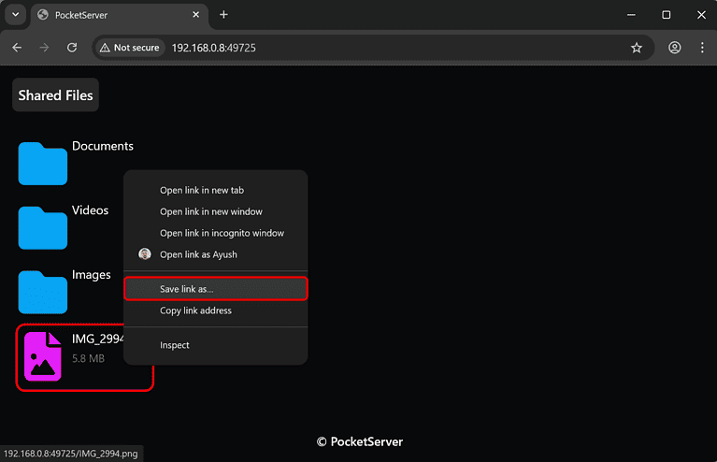This screenshot has height=462, width=717.
Task: Close the PocketServer tab
Action: coord(195,15)
